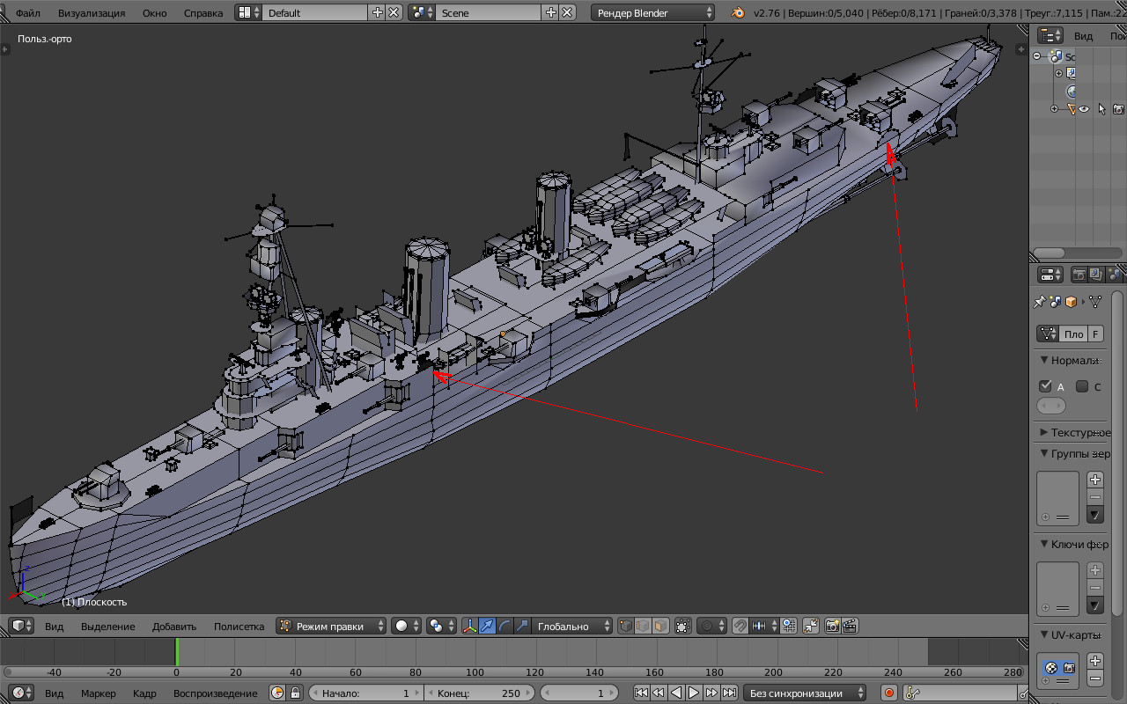
Task: Open the Файл menu
Action: tap(27, 13)
